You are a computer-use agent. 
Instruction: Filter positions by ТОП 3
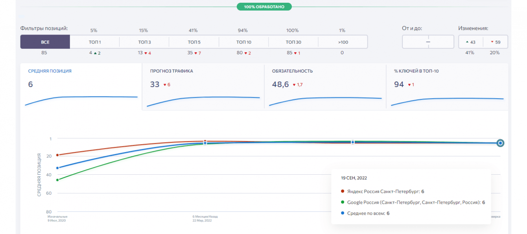click(144, 42)
